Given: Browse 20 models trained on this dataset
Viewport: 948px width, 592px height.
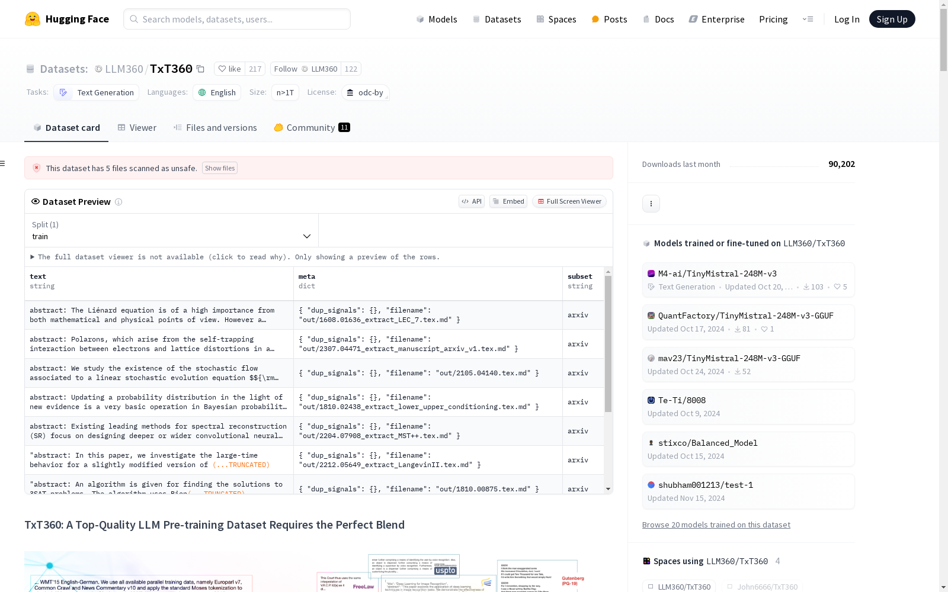Looking at the screenshot, I should pos(716,525).
